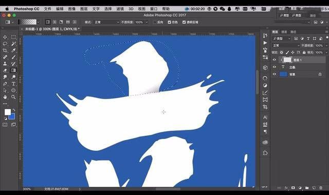Select the Crop tool in left toolbar
This screenshot has height=195, width=329.
pos(5,50)
